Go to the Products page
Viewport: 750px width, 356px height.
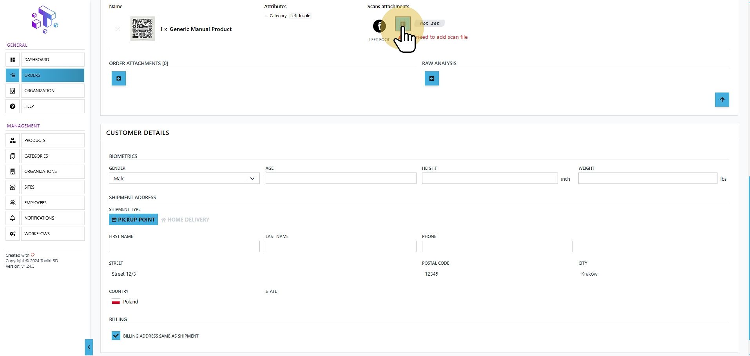pyautogui.click(x=53, y=140)
